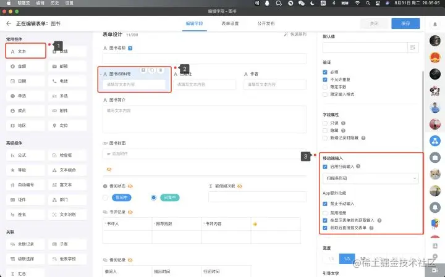This screenshot has width=445, height=277.
Task: Toggle 在显示表单前先获取输入 checkbox
Action: [x=325, y=220]
